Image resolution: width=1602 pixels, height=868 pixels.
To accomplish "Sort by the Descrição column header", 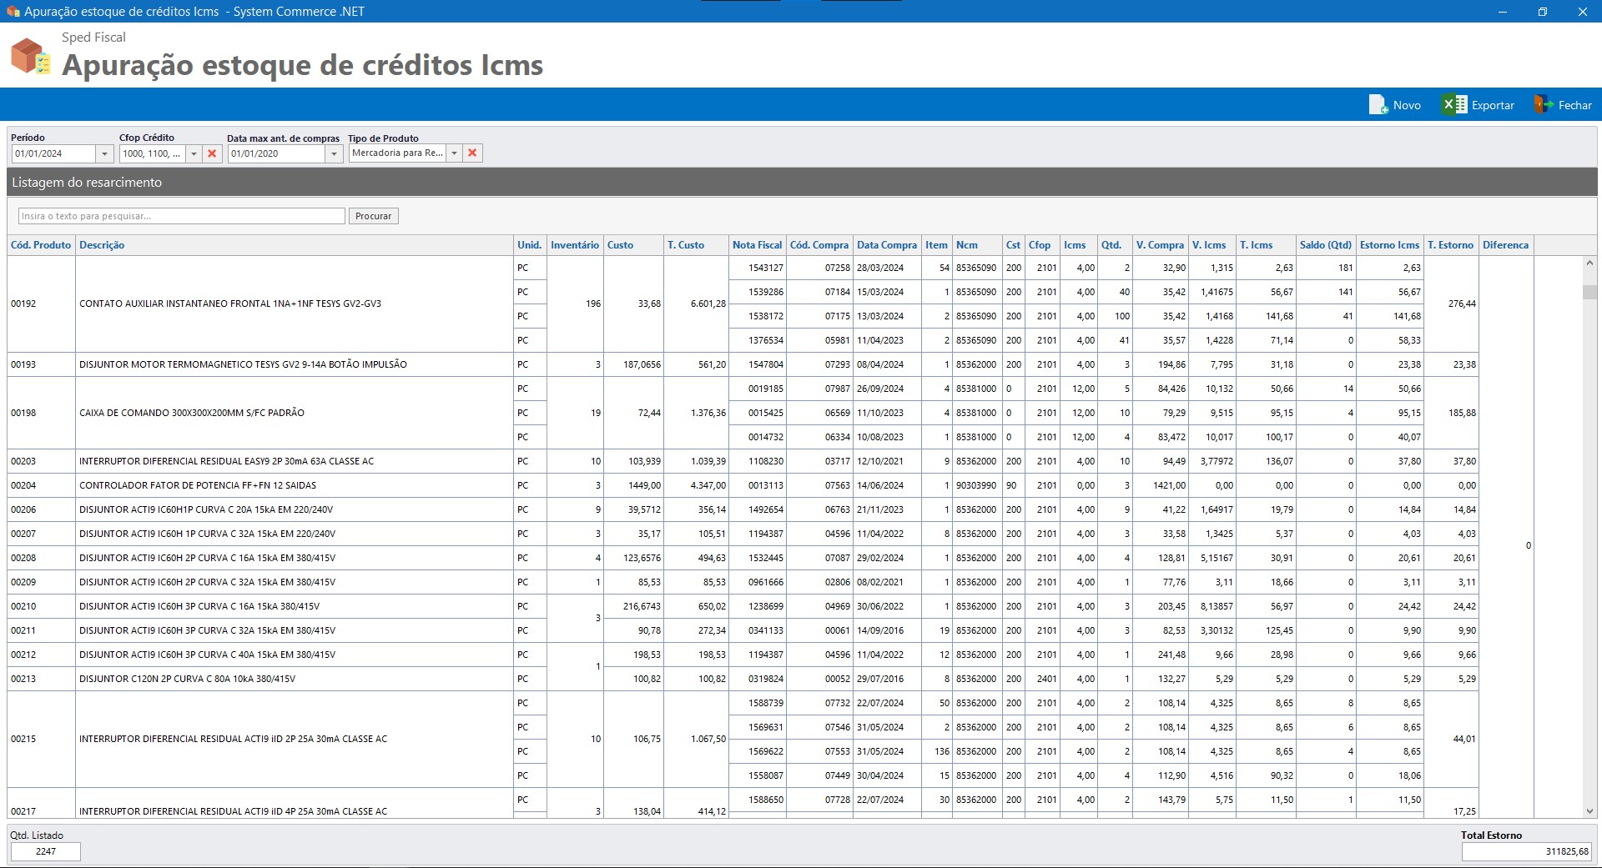I will pyautogui.click(x=102, y=245).
